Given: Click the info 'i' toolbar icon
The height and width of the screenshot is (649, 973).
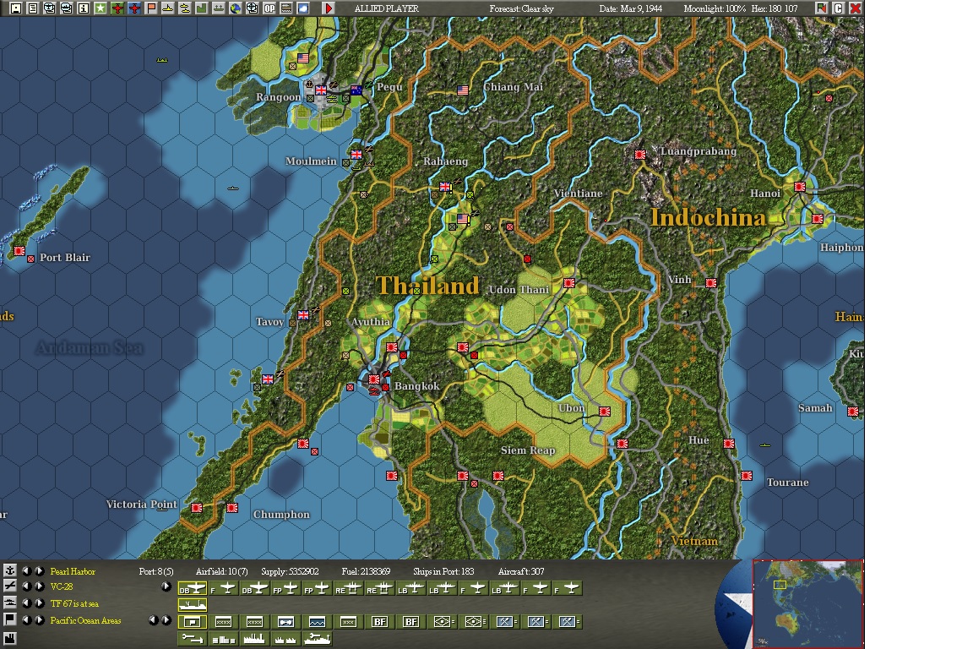Looking at the screenshot, I should point(83,8).
